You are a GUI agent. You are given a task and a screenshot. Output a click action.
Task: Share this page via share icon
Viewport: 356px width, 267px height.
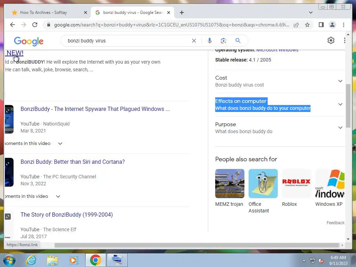tap(296, 25)
